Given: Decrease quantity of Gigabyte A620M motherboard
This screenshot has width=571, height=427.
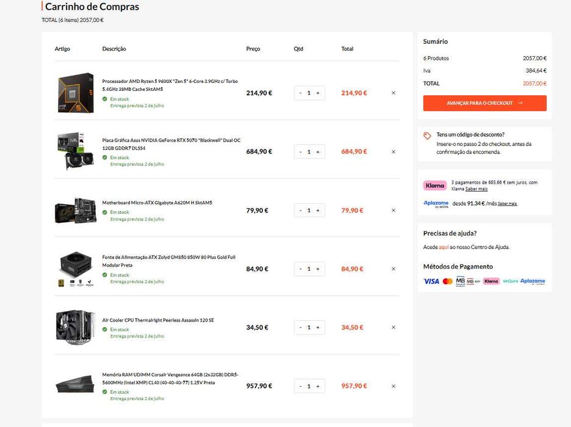Looking at the screenshot, I should tap(300, 210).
